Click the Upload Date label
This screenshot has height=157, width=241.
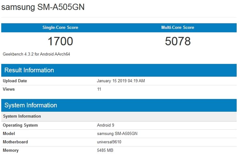[x=15, y=81]
